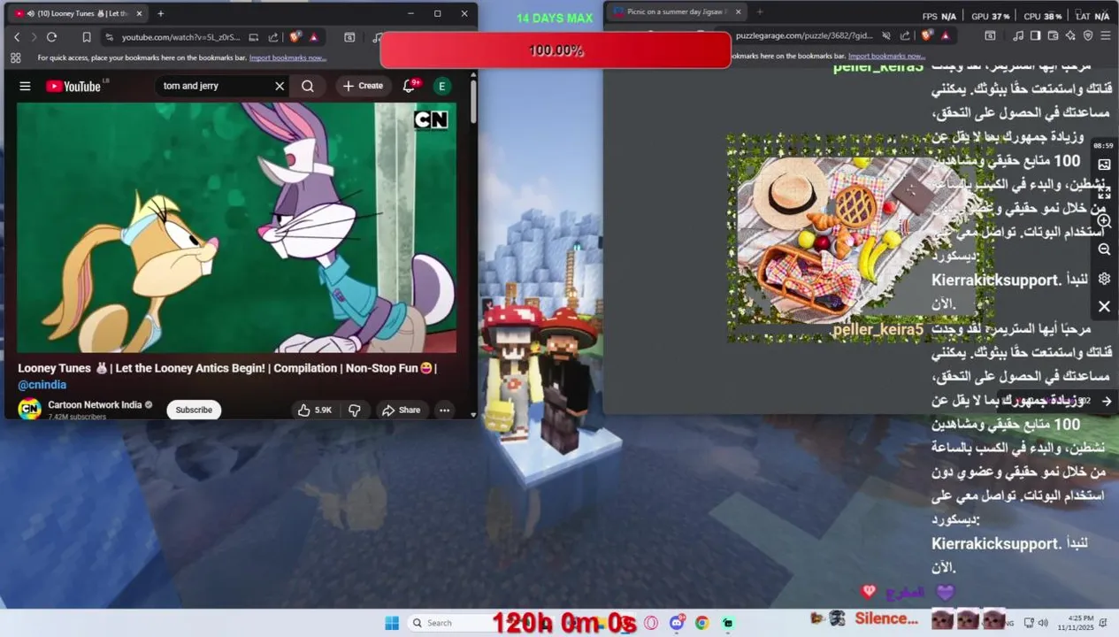This screenshot has height=637, width=1119.
Task: Open Brave Wallet in puzzle window
Action: click(x=1053, y=35)
